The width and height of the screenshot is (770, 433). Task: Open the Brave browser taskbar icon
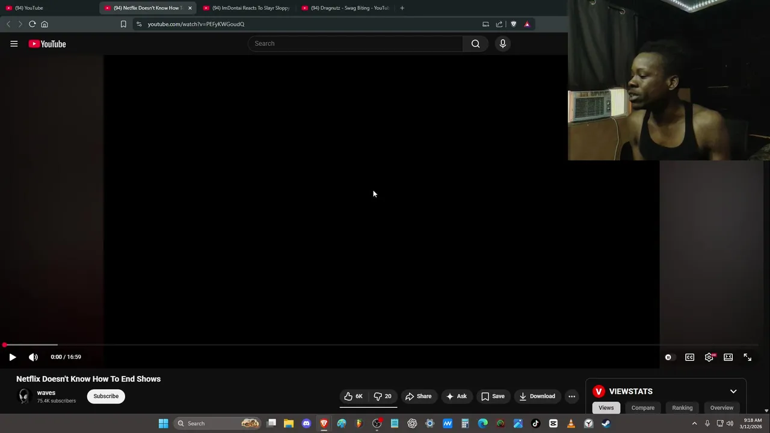(x=324, y=423)
